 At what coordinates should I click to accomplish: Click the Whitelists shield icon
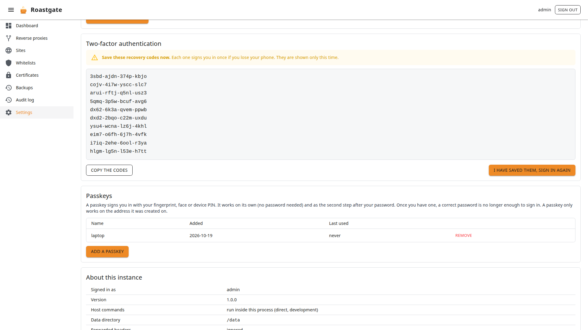(x=9, y=63)
